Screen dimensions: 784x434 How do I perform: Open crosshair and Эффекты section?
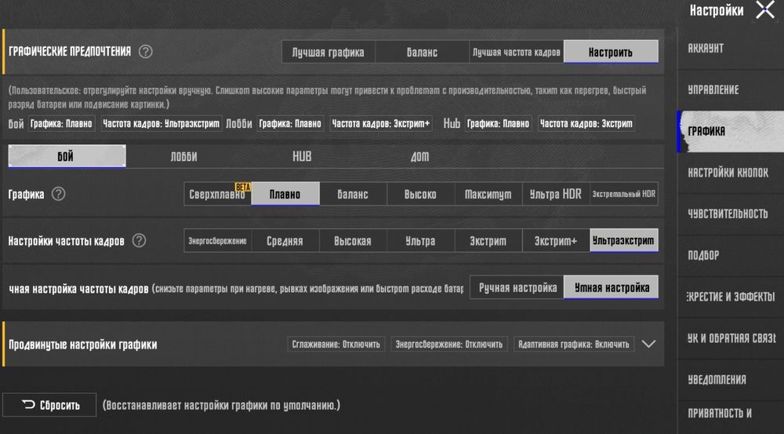(731, 297)
